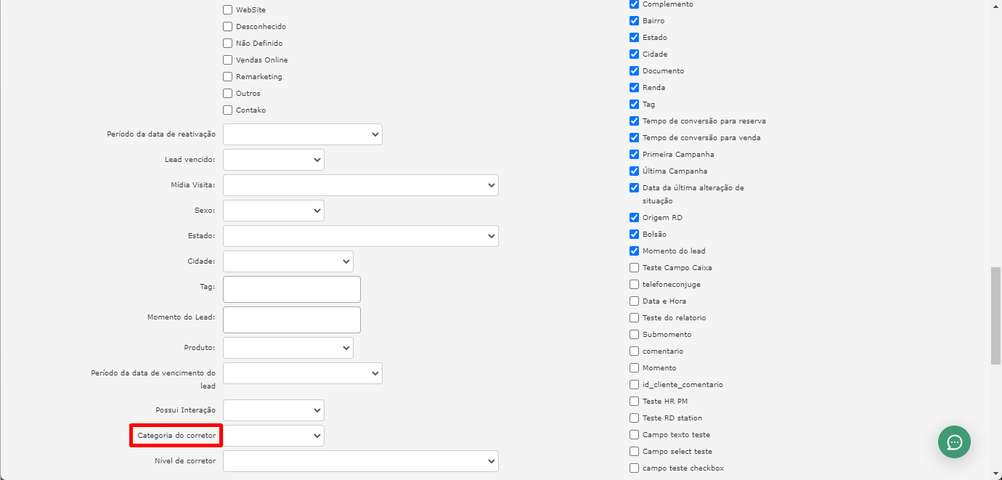Open the Possui Interação dropdown
Viewport: 1002px width, 480px height.
(274, 410)
